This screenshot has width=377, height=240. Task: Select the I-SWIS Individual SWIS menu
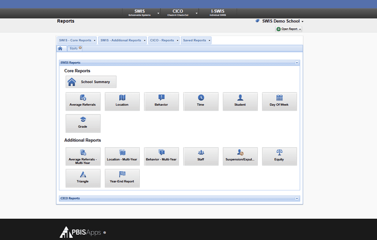218,13
